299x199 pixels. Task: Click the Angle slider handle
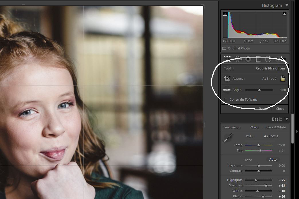259,90
